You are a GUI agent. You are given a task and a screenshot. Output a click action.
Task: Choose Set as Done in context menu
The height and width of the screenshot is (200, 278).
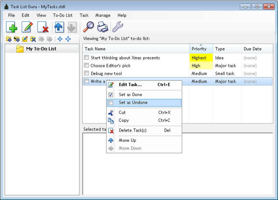(x=144, y=95)
